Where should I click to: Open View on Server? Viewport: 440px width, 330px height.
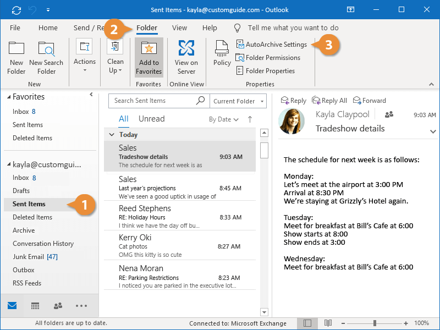186,58
